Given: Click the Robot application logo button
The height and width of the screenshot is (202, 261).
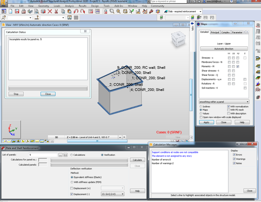Looking at the screenshot, I should pyautogui.click(x=3, y=3).
